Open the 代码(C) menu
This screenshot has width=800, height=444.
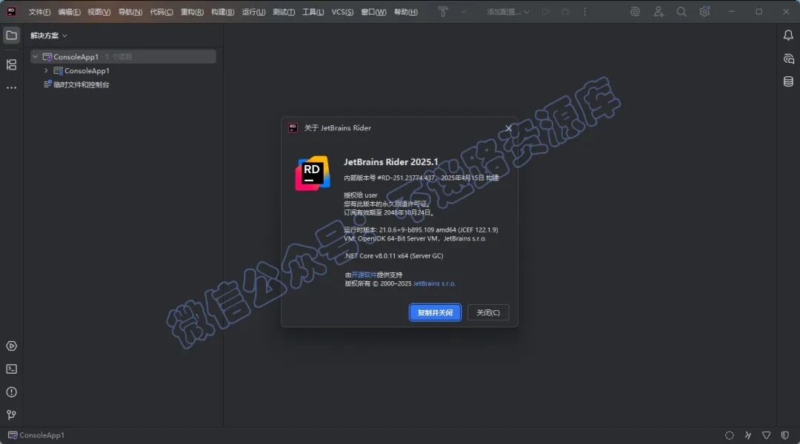tap(161, 12)
